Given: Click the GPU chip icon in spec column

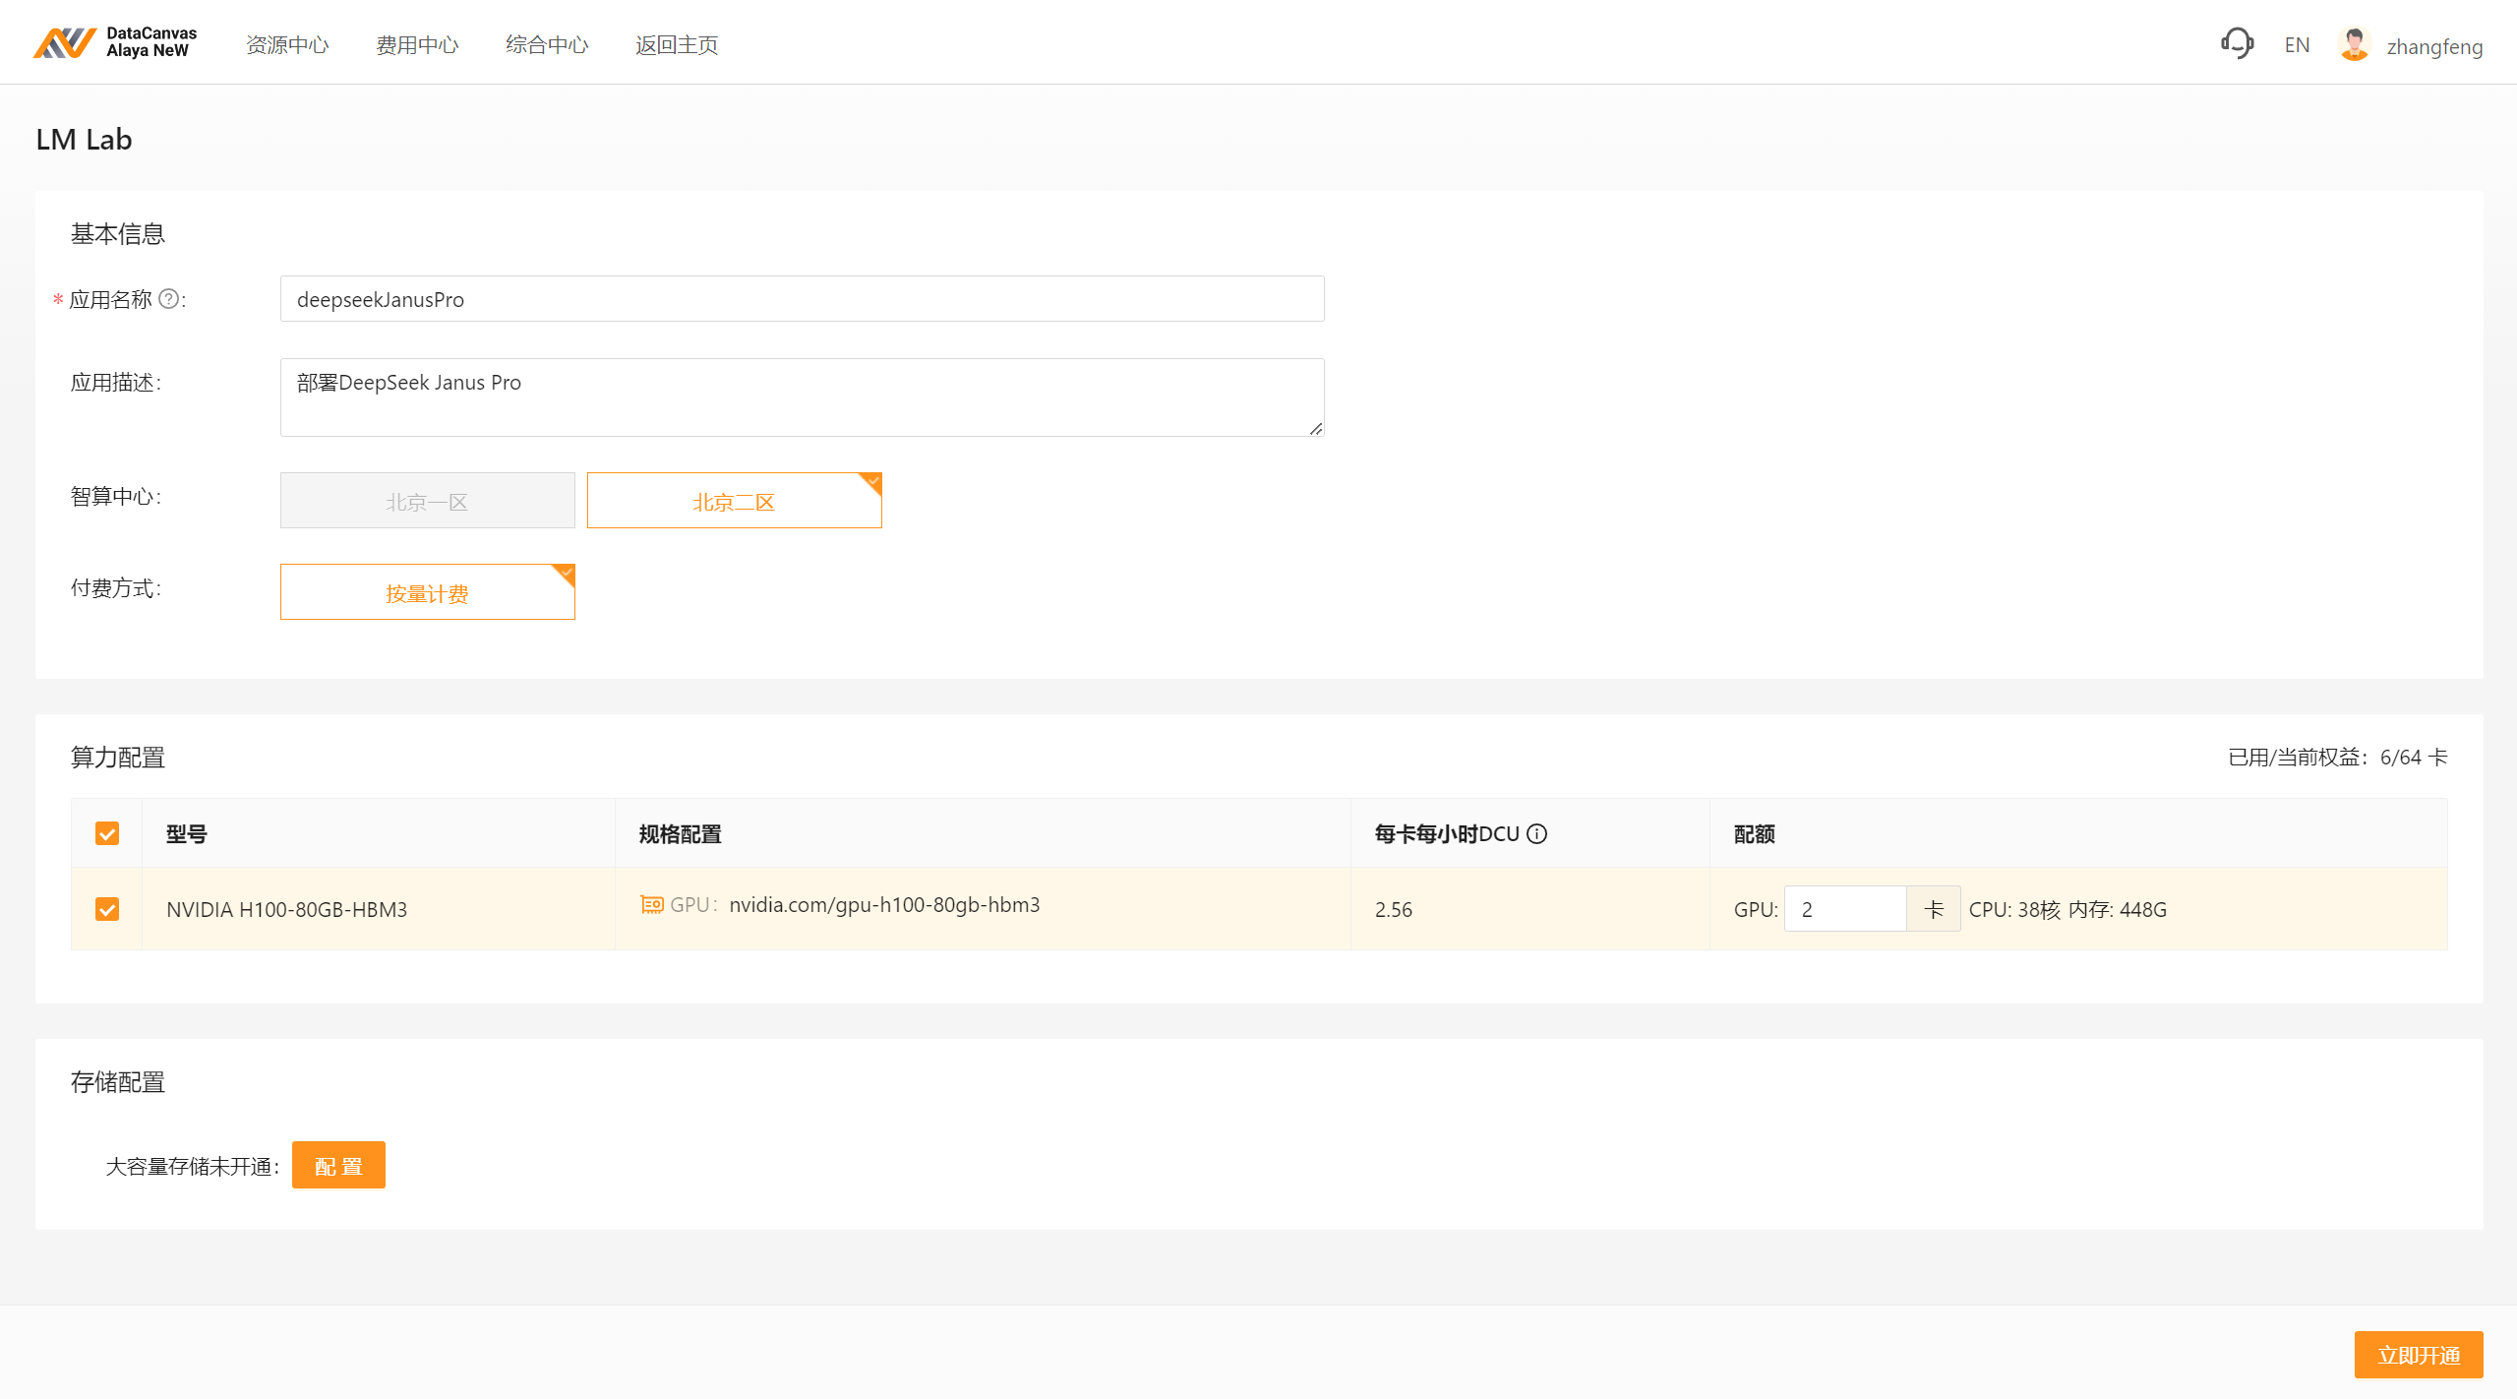Looking at the screenshot, I should pyautogui.click(x=651, y=904).
